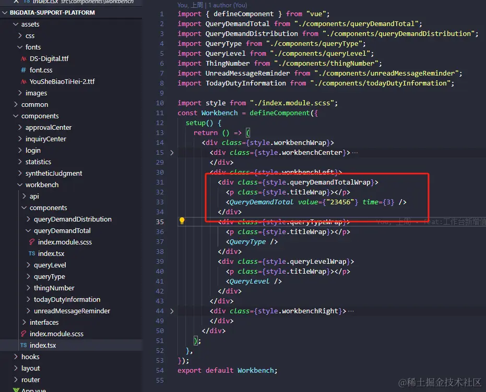Screen dimensions: 486x392
Task: Click the QueryType tag on line 37
Action: tap(247, 242)
